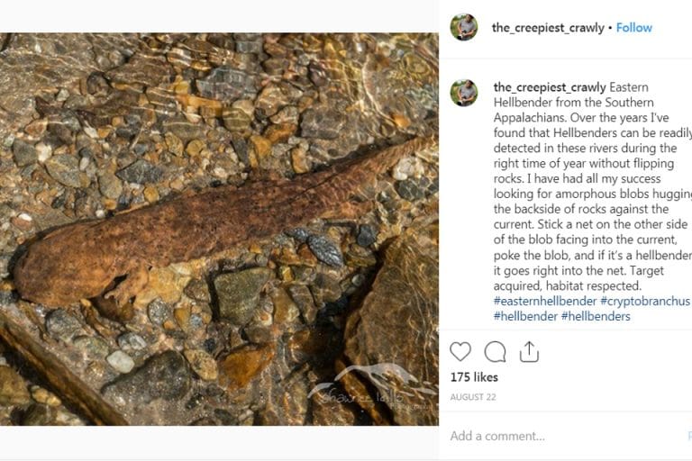Image resolution: width=692 pixels, height=461 pixels.
Task: Click the profile avatar in the post header
Action: click(x=464, y=27)
